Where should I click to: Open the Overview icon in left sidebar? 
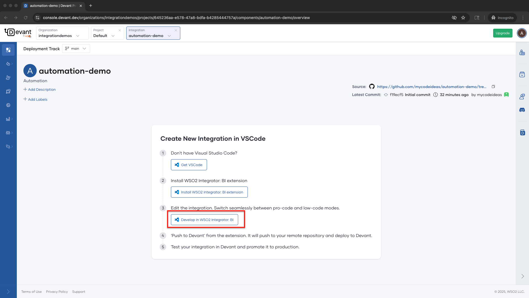click(8, 50)
